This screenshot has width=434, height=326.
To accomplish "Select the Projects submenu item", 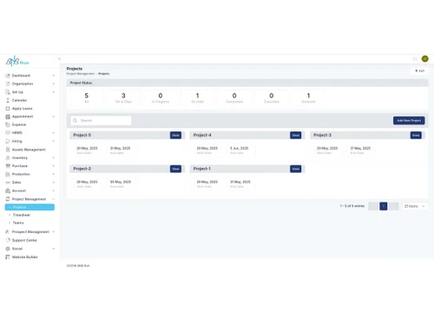I will 30,207.
